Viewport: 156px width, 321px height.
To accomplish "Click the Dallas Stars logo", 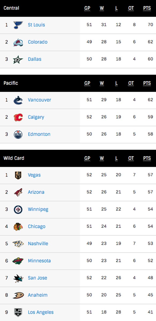I will tap(18, 59).
